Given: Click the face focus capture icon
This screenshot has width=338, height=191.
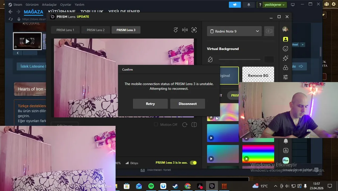Looking at the screenshot, I should 194,30.
